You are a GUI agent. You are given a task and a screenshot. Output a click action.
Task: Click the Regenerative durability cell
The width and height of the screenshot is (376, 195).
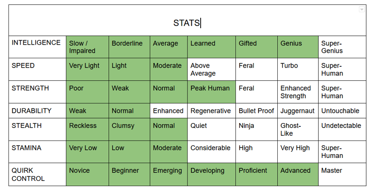(x=211, y=111)
